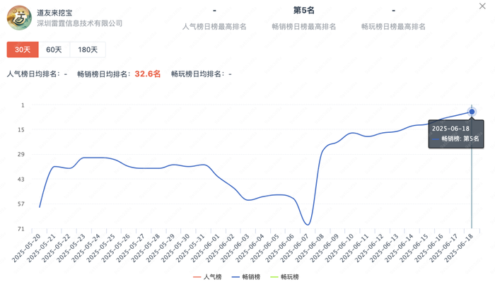The width and height of the screenshot is (495, 282).
Task: Click the 第5名 highest ranking value
Action: coord(303,11)
